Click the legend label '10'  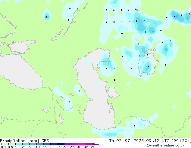(x=38, y=147)
